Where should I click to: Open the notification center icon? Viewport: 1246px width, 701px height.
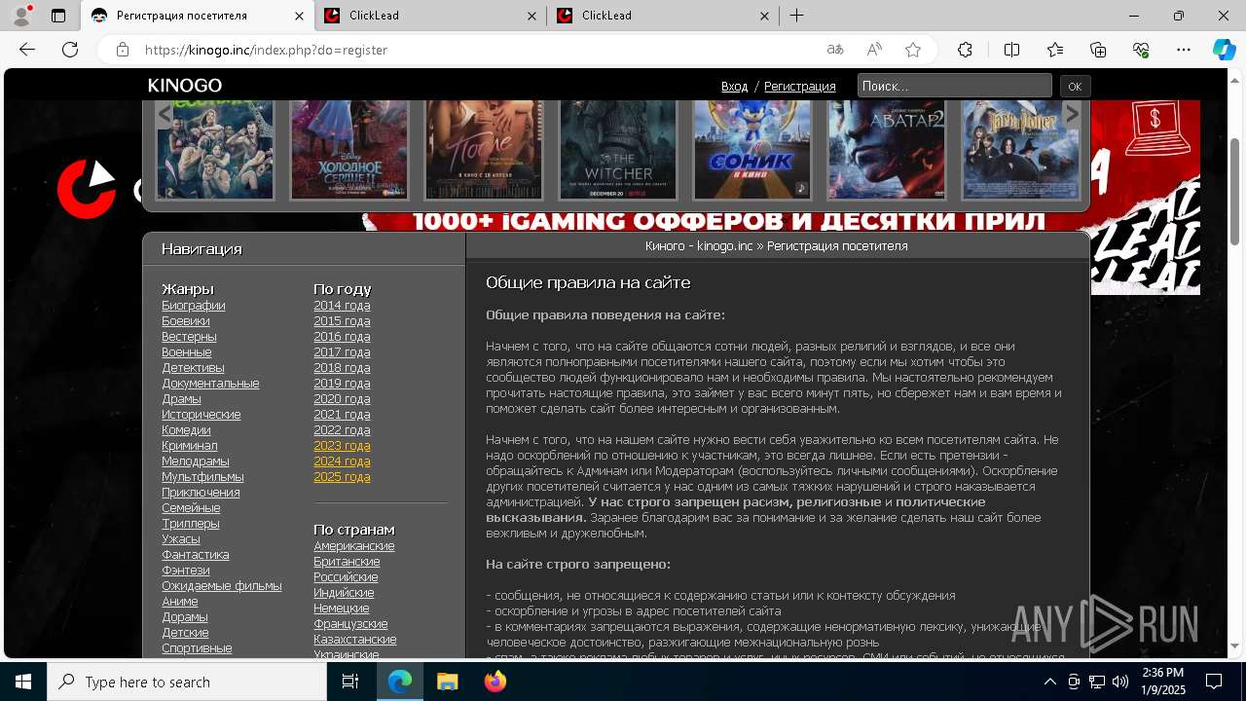(1214, 682)
